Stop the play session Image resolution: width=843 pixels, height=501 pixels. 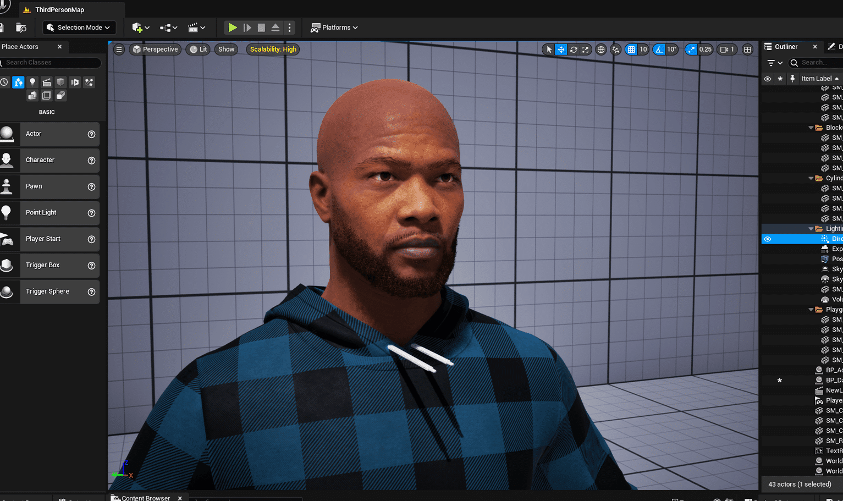point(261,27)
